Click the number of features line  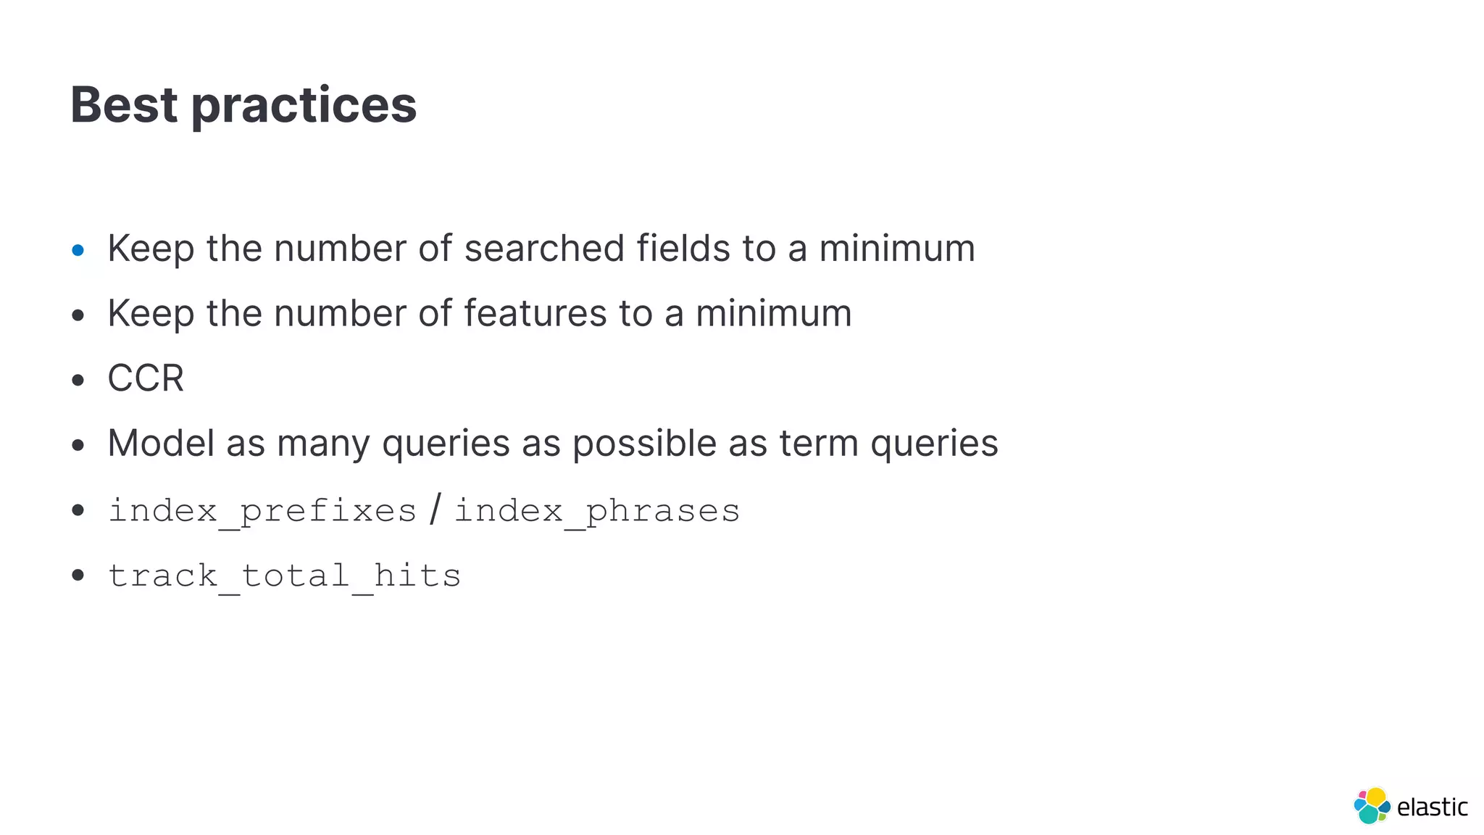pos(480,314)
